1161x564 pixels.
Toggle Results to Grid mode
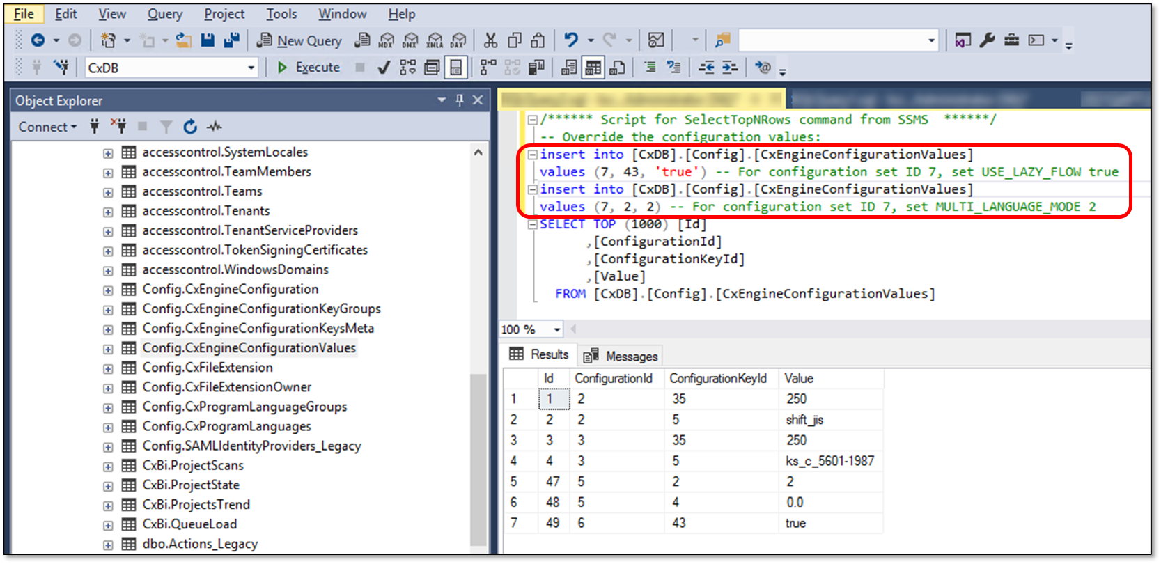(593, 68)
